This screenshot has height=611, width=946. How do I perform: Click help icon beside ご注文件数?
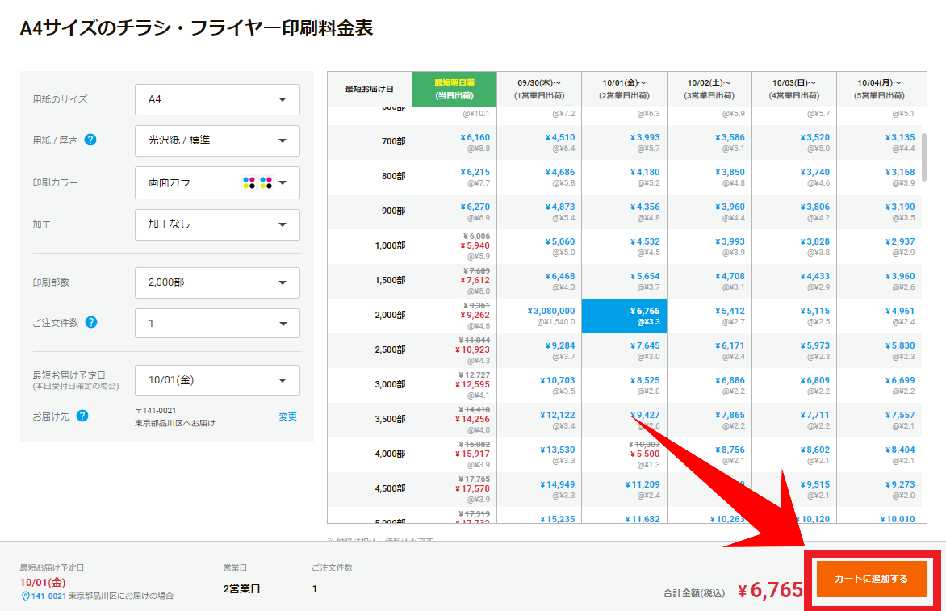click(x=91, y=322)
